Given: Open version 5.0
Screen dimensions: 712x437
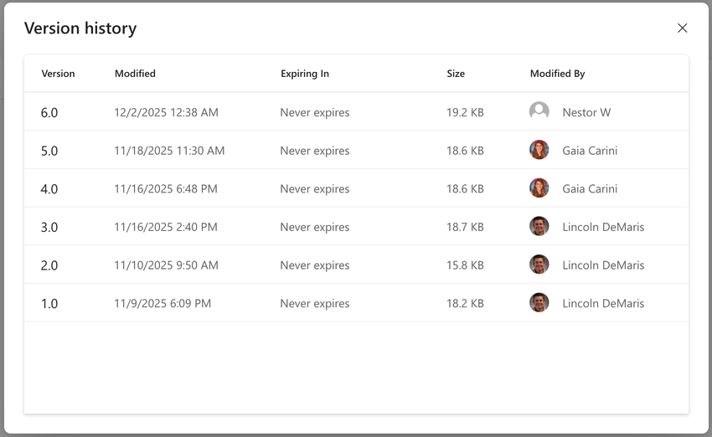Looking at the screenshot, I should (49, 152).
